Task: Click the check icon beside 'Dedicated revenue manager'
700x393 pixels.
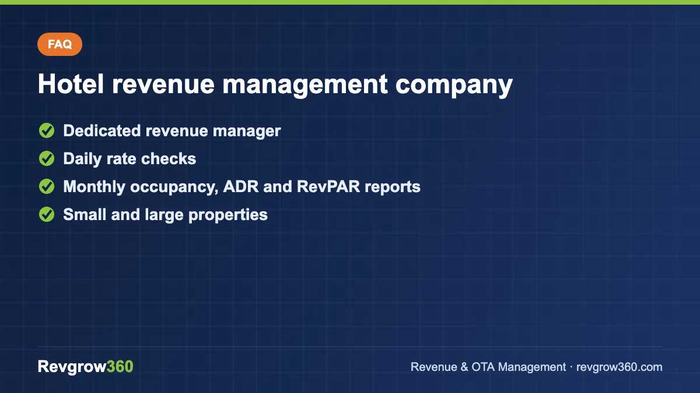Action: coord(47,131)
